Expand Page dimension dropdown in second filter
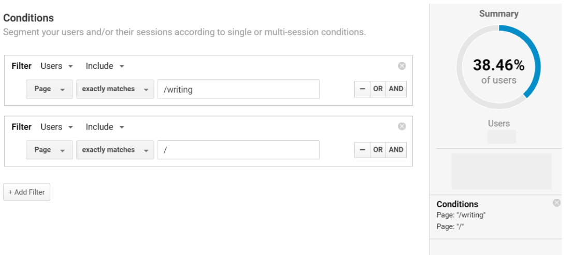Viewport: 572px width, 255px height. 49,150
